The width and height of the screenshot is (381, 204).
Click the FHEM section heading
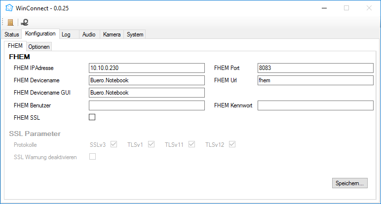click(x=19, y=57)
